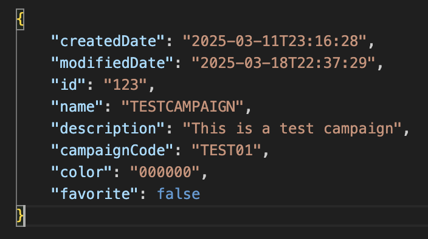428x239 pixels.
Task: Click the 000000 color value
Action: (165, 172)
